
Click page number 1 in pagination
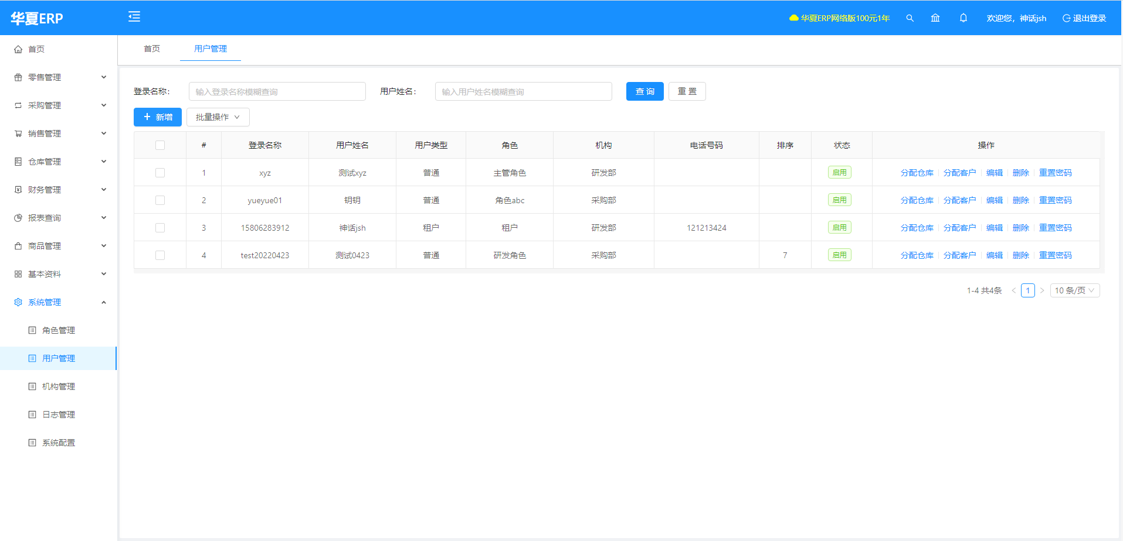[x=1028, y=290]
